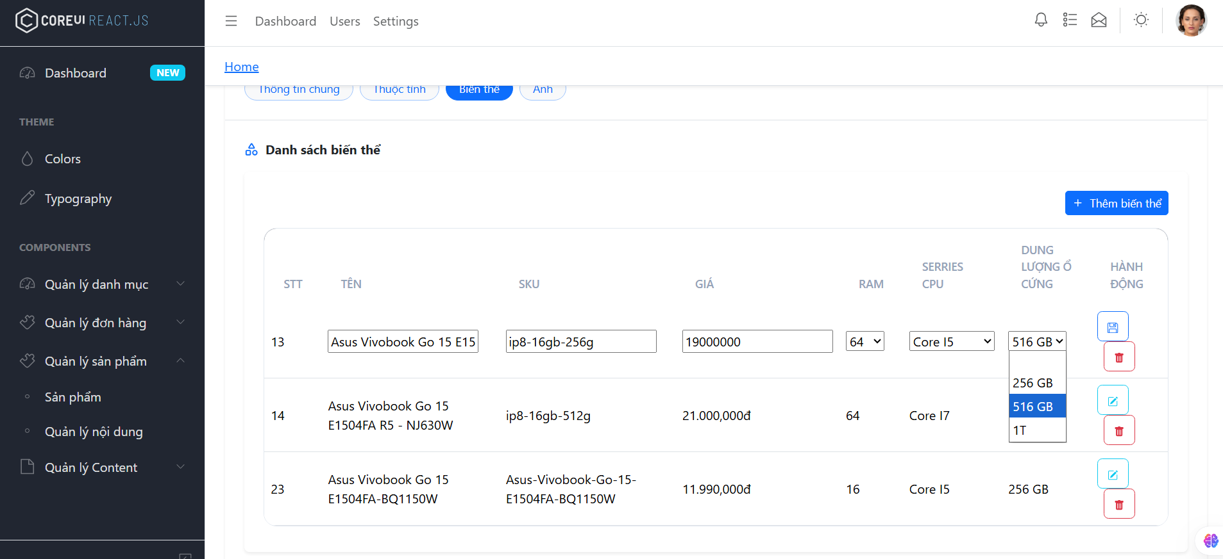Click the 516 GB storage dropdown
1223x559 pixels.
pos(1037,341)
